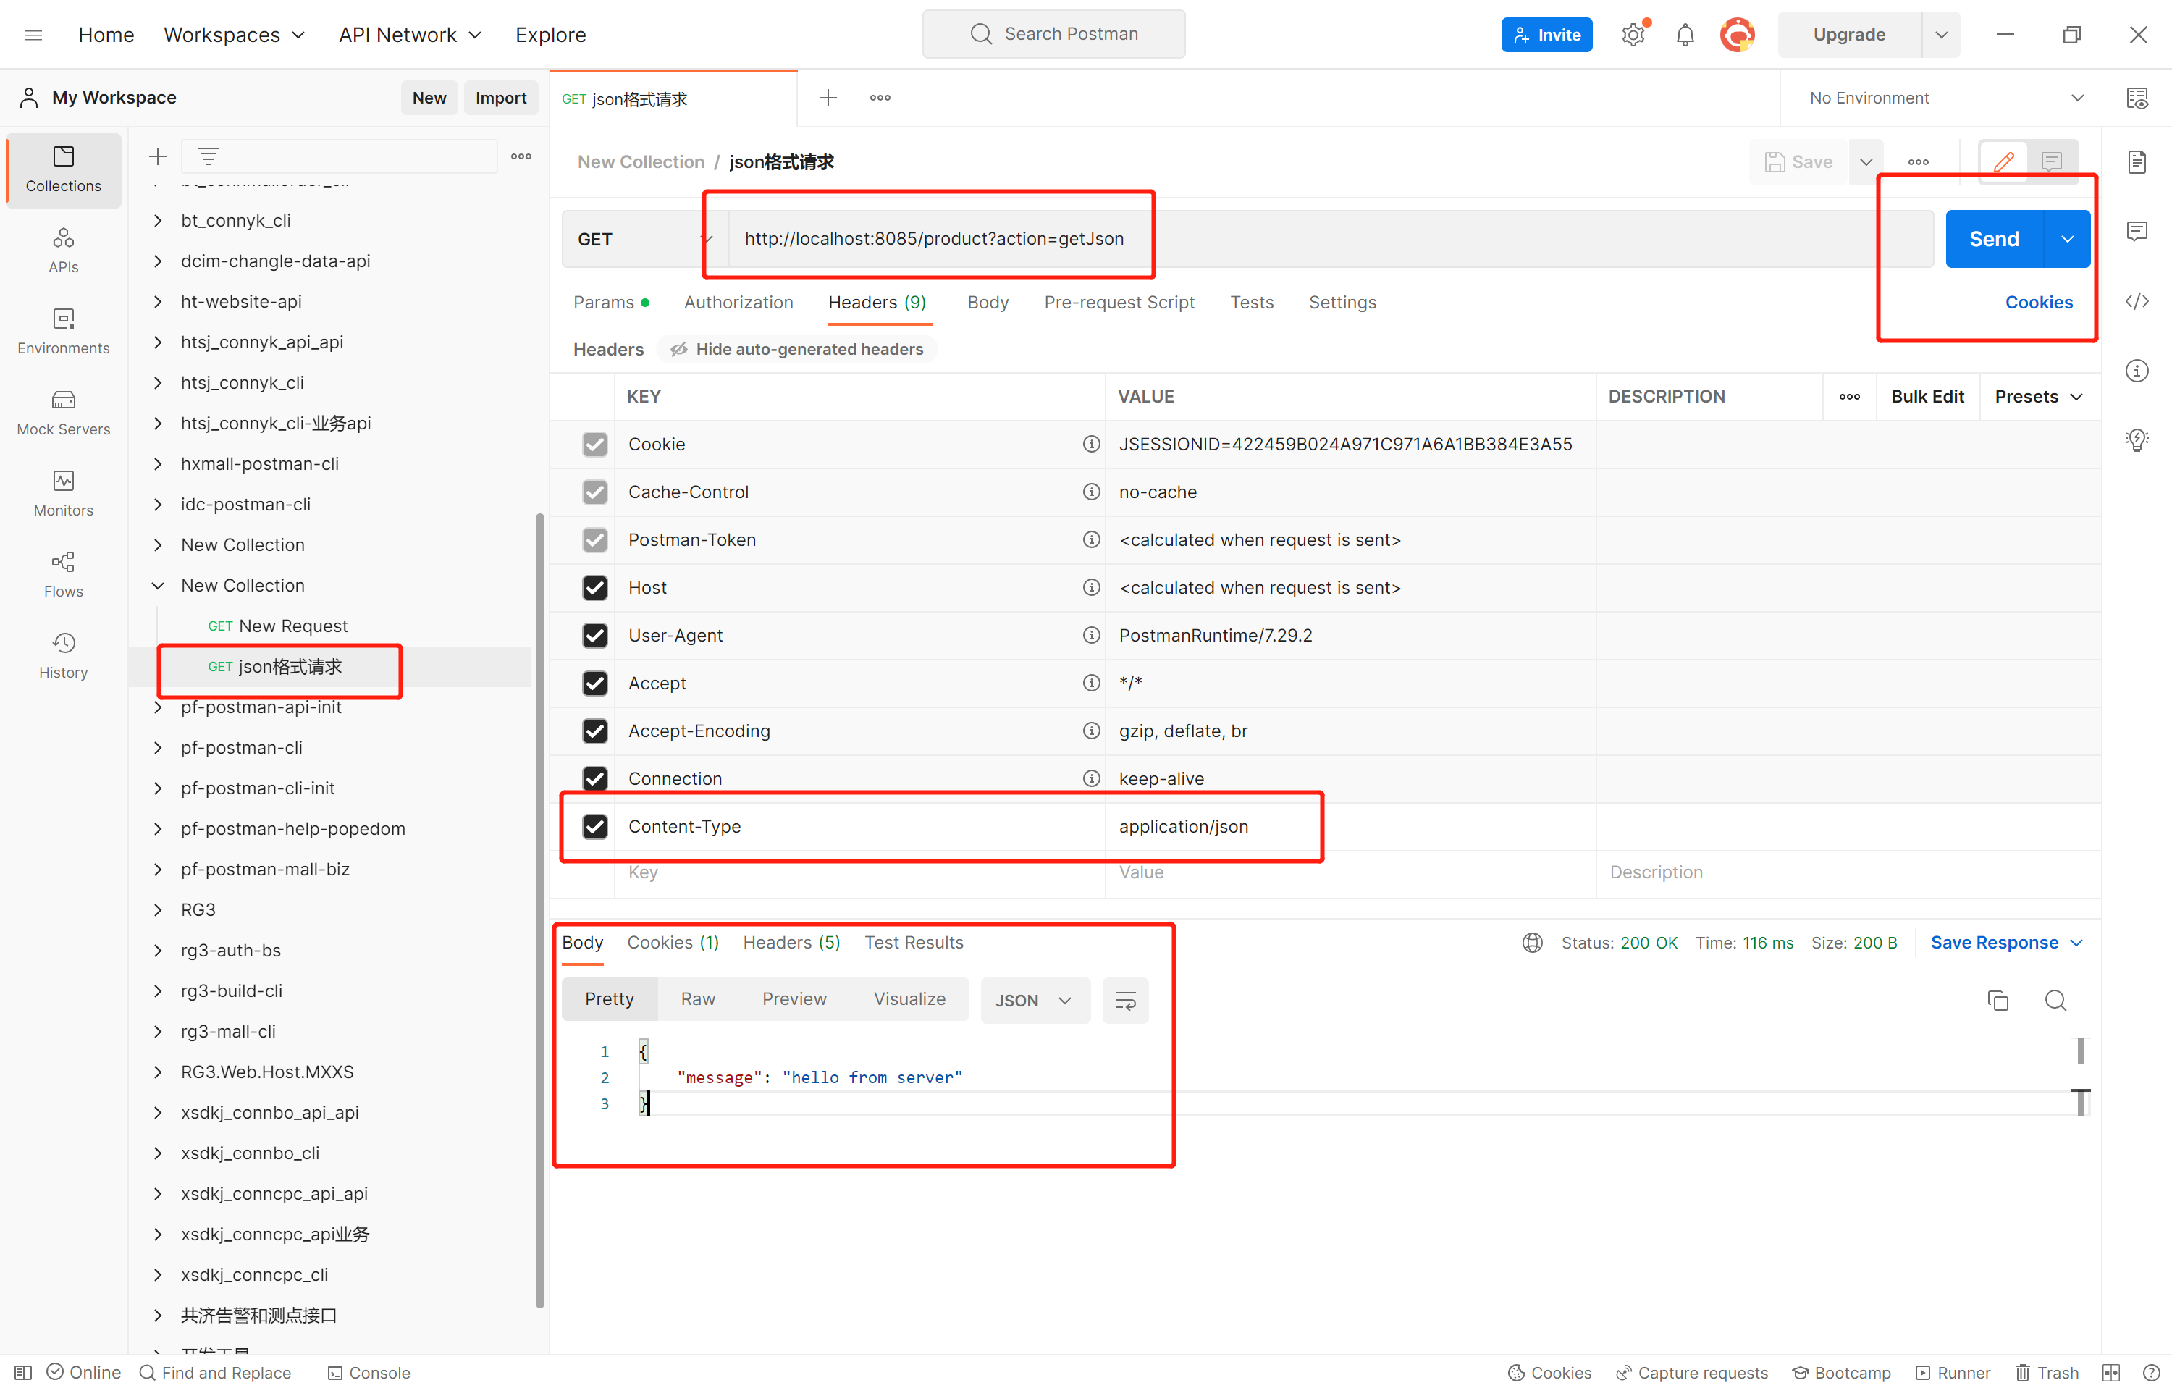Click the Send button
Image resolution: width=2172 pixels, height=1388 pixels.
(1993, 239)
